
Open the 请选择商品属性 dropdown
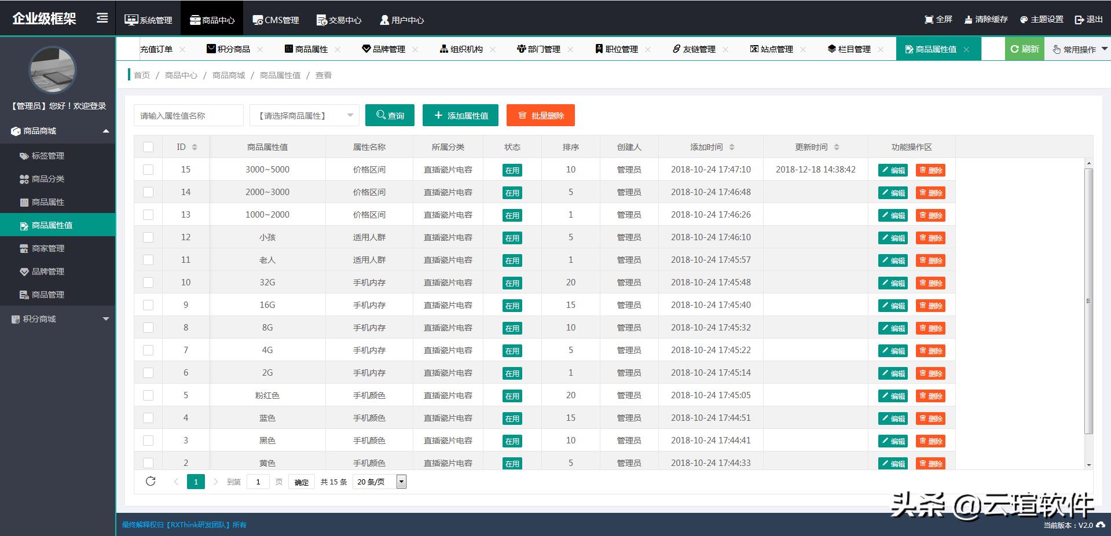pyautogui.click(x=305, y=115)
